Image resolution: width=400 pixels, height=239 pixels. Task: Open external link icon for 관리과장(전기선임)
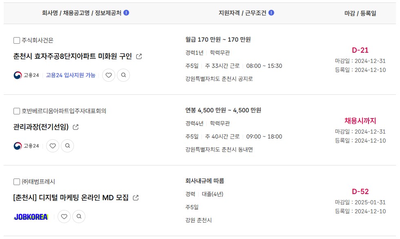point(76,127)
